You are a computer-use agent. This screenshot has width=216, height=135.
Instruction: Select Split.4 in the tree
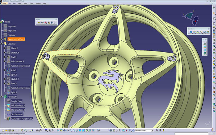tap(14, 92)
